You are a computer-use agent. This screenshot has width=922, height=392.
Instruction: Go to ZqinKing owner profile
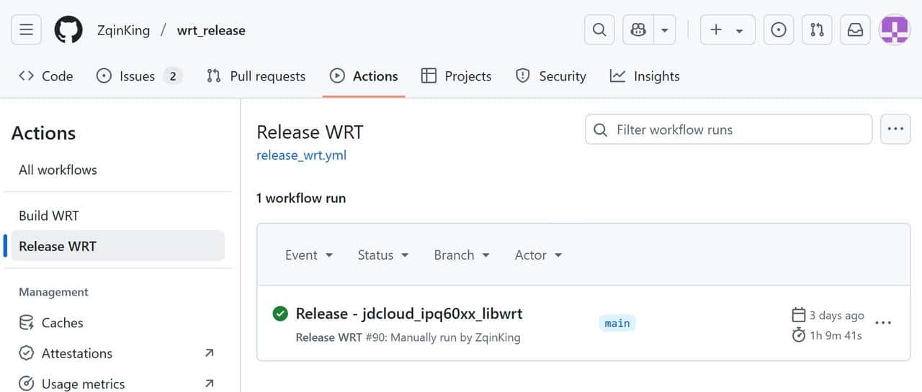tap(124, 30)
